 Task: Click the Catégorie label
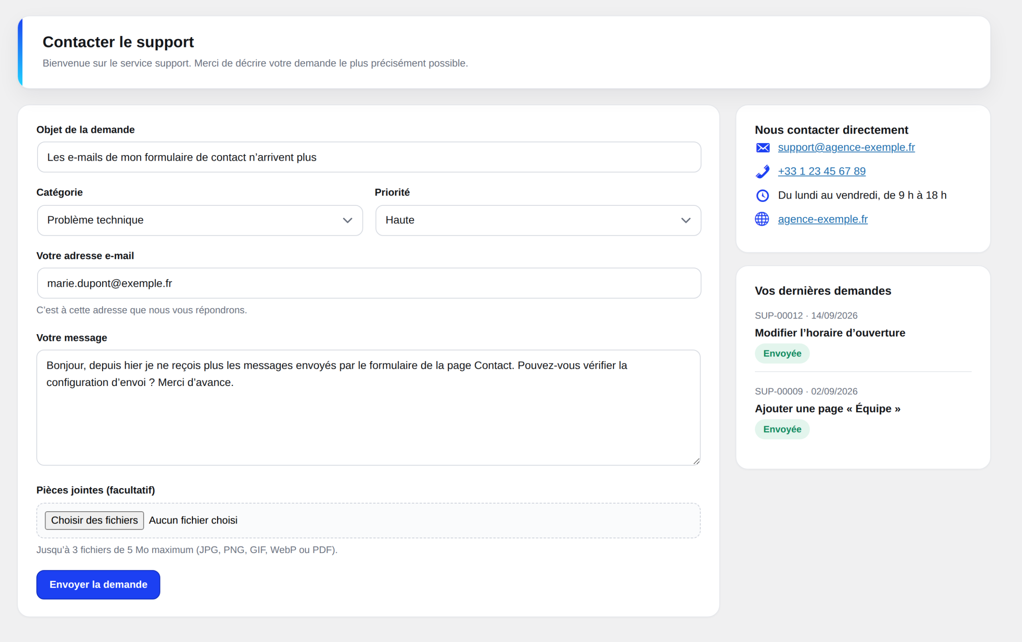[59, 193]
